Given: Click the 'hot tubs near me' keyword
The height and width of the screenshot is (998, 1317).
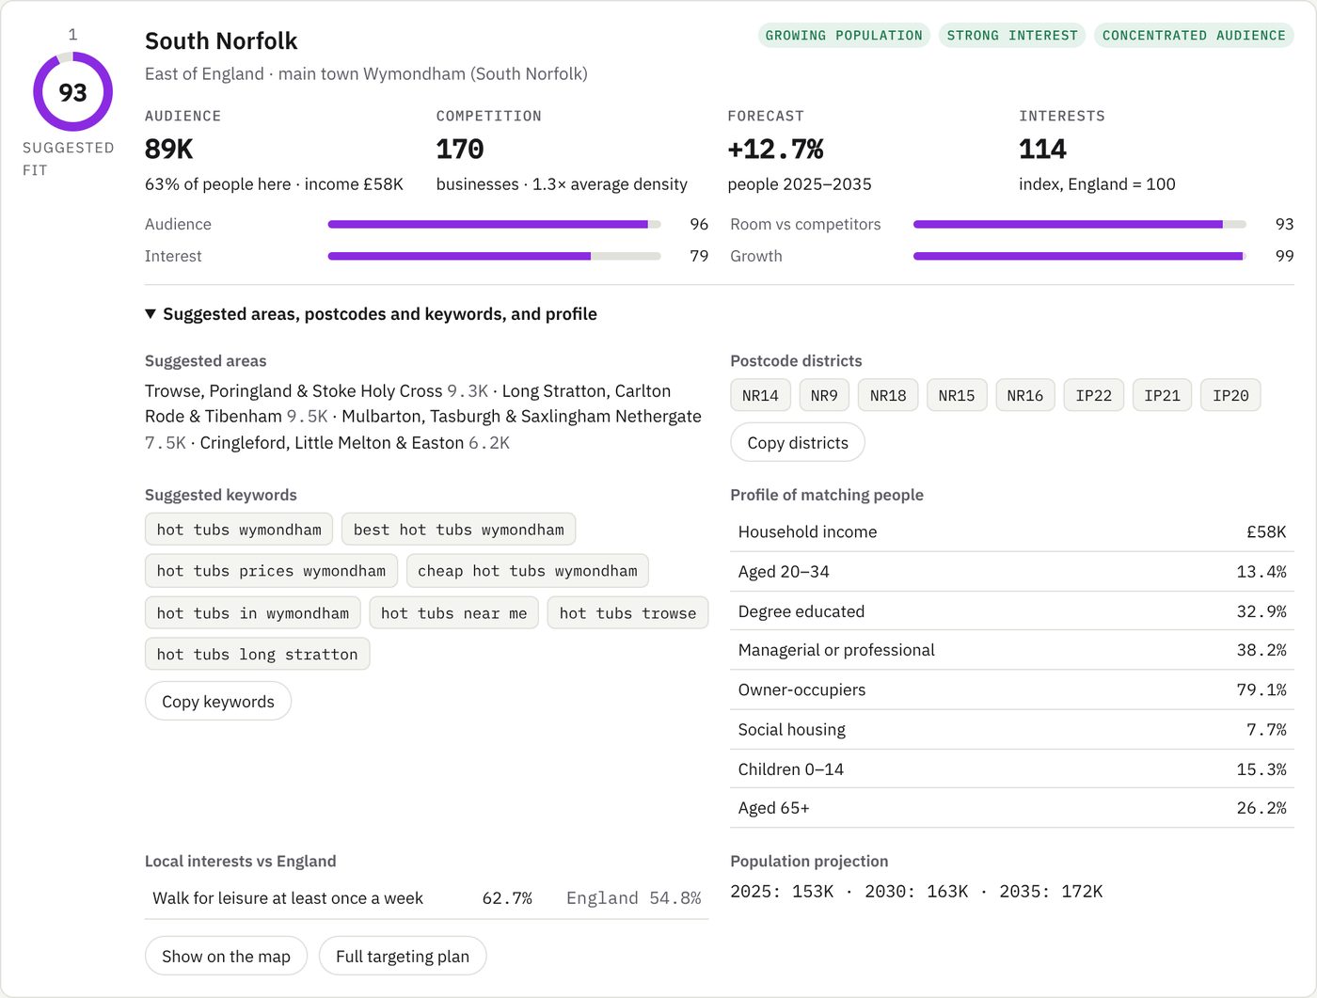Looking at the screenshot, I should point(454,613).
